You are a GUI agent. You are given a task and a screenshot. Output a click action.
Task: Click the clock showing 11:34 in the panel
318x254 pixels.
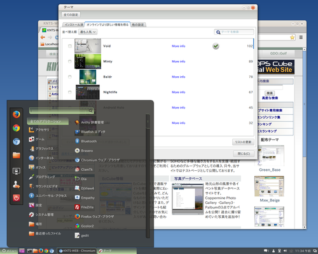pos(303,251)
